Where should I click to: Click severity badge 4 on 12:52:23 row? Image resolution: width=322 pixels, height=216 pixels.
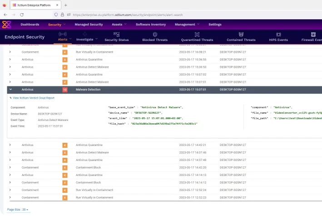click(x=64, y=198)
